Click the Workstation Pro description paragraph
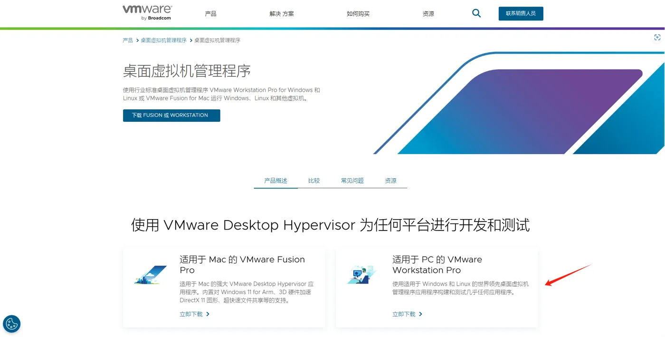The height and width of the screenshot is (337, 665). click(x=460, y=288)
